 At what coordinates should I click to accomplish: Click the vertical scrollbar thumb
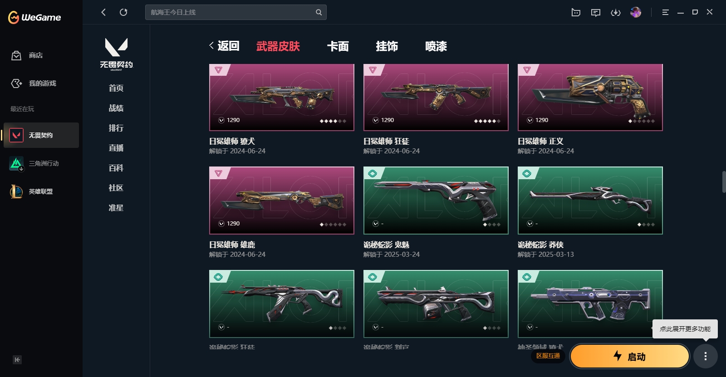point(724,182)
